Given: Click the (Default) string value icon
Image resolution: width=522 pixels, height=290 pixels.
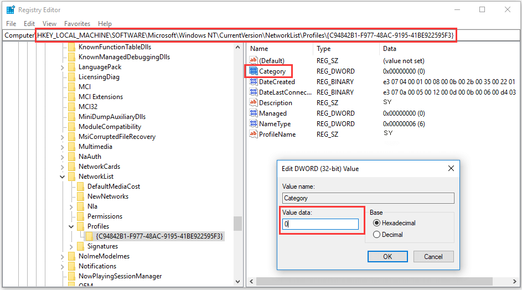Looking at the screenshot, I should coord(254,60).
